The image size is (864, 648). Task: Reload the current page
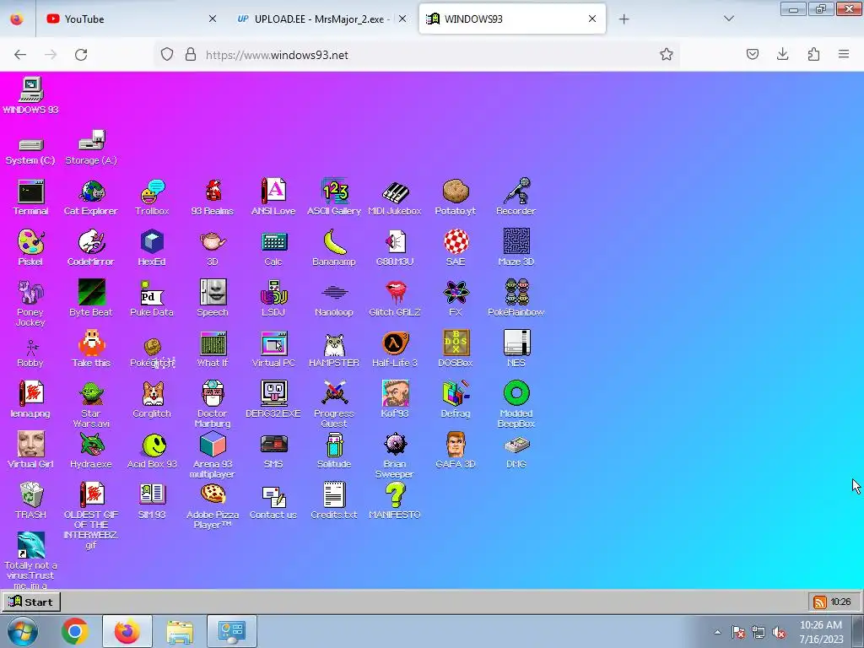click(x=81, y=55)
